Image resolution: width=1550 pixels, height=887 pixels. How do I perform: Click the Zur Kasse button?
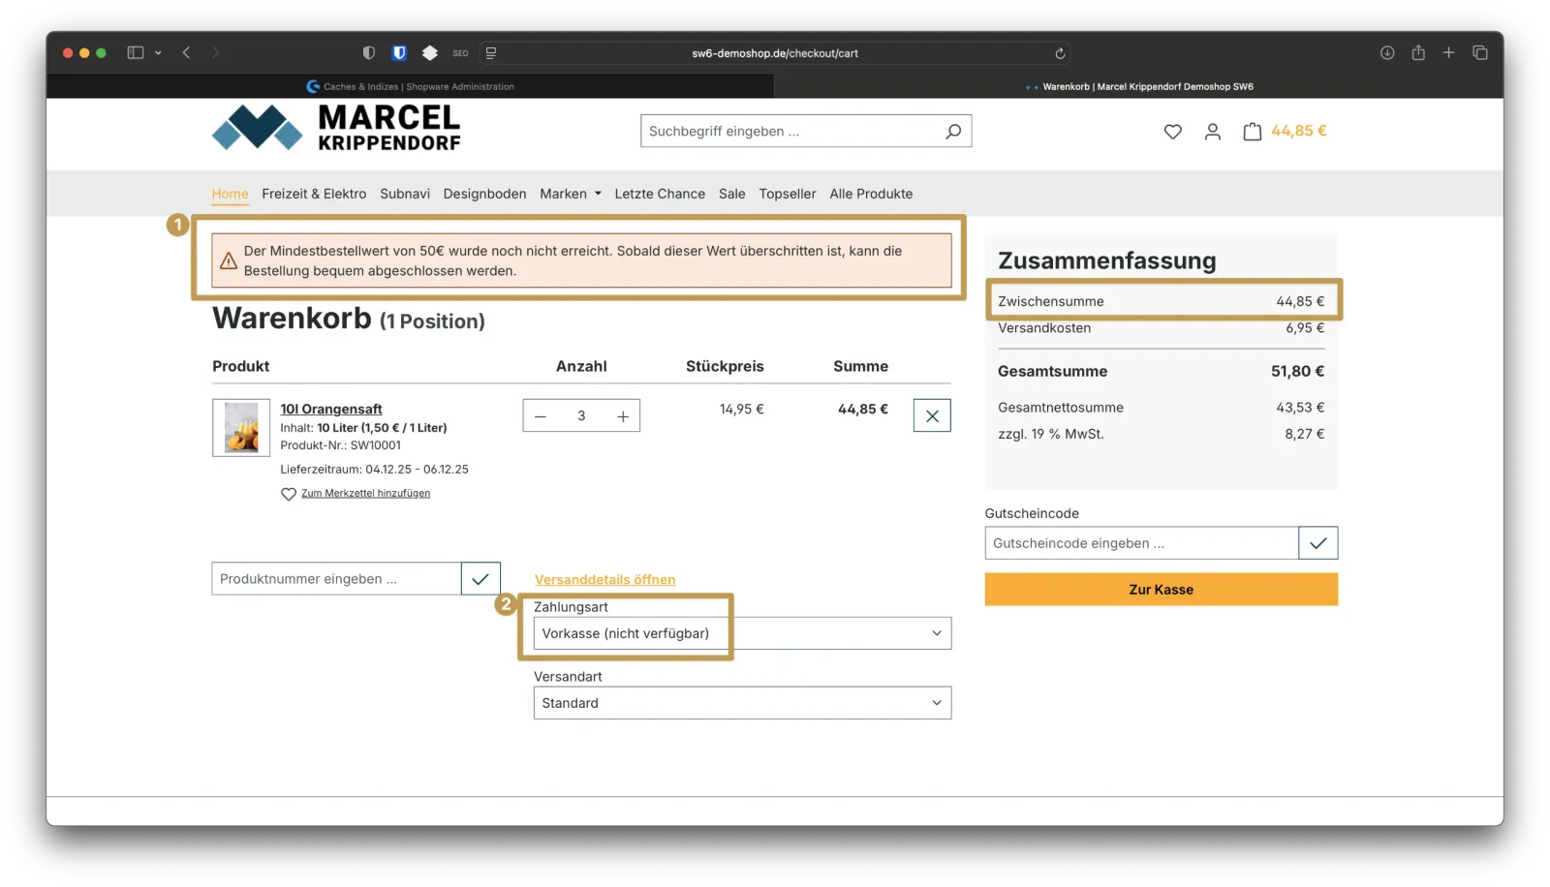coord(1161,589)
